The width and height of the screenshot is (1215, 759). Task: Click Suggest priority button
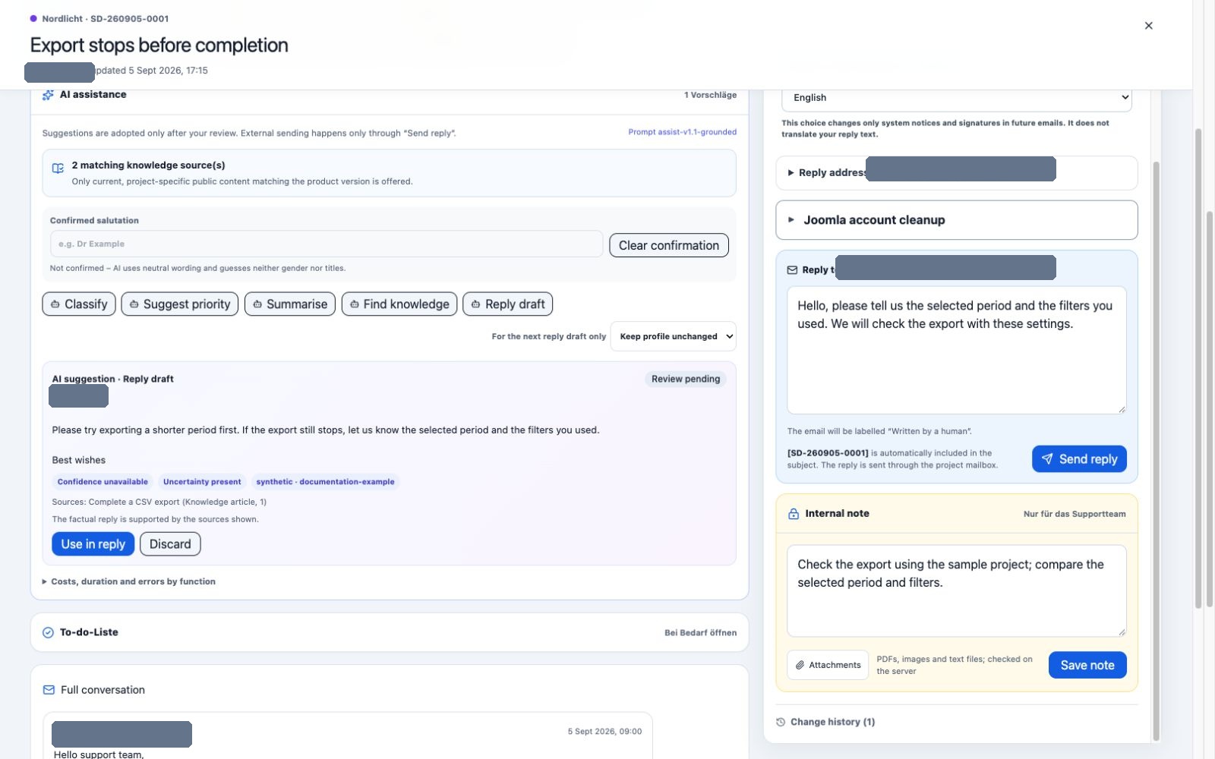pyautogui.click(x=180, y=304)
